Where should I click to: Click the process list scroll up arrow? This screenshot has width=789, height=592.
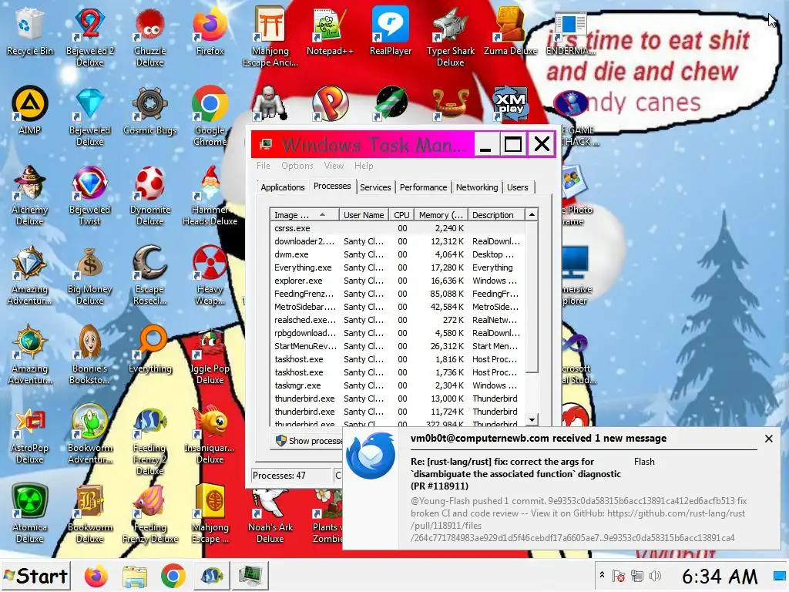coord(532,215)
